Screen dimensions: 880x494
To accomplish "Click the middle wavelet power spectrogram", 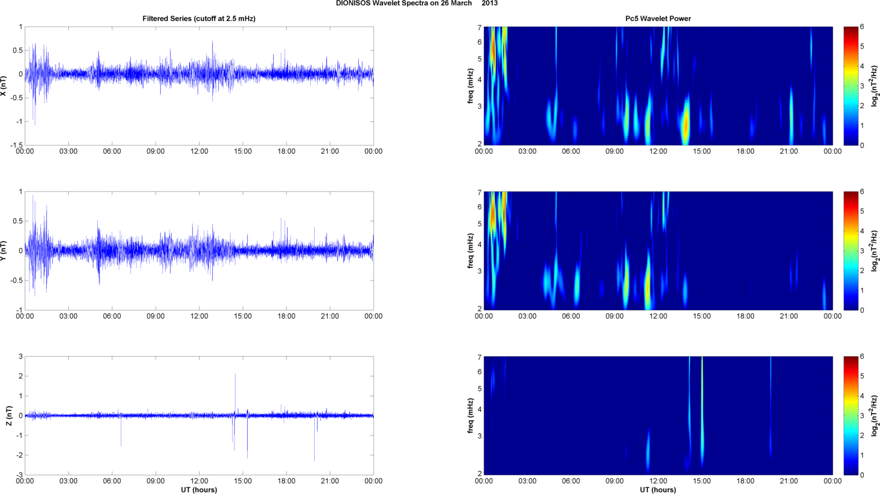I will coord(658,250).
